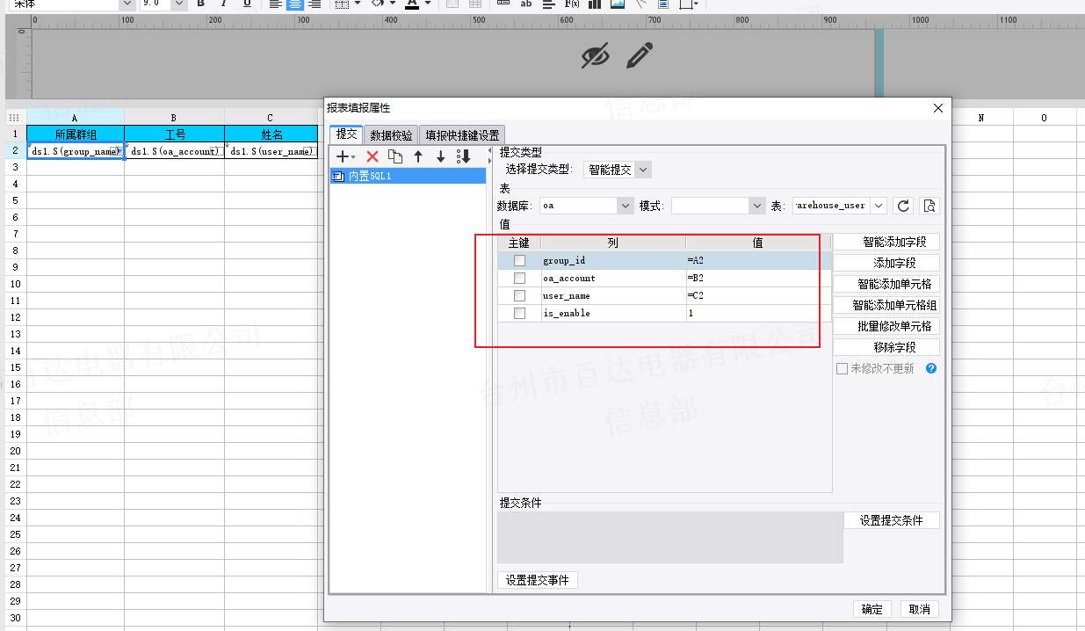Switch to the 提交 tab

[346, 134]
